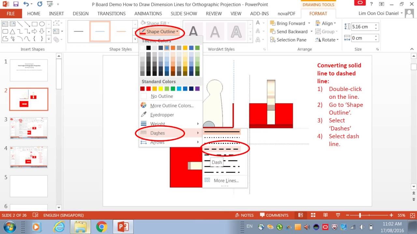Viewport: 417px width, 234px height.
Task: Switch to the Animations ribbon tab
Action: coord(148,14)
